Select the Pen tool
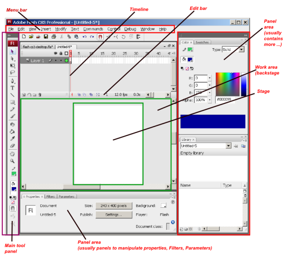Image resolution: width=288 pixels, height=256 pixels. point(12,81)
